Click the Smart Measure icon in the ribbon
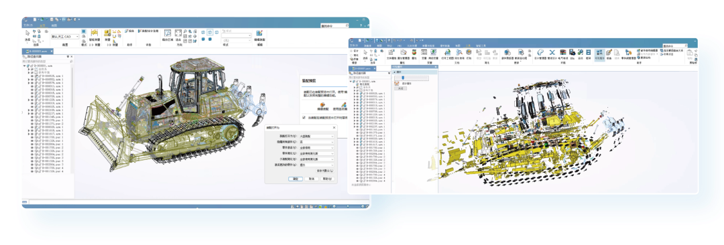This screenshot has width=724, height=245. 95,33
